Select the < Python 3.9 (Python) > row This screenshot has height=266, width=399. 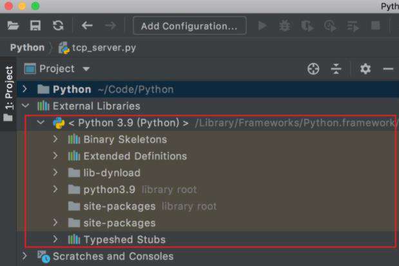coord(208,123)
